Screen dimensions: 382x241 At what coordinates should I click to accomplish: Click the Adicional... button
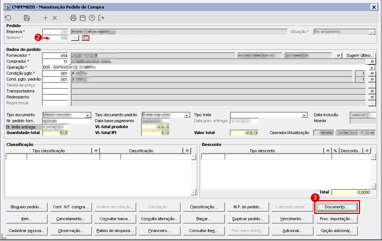pyautogui.click(x=292, y=231)
